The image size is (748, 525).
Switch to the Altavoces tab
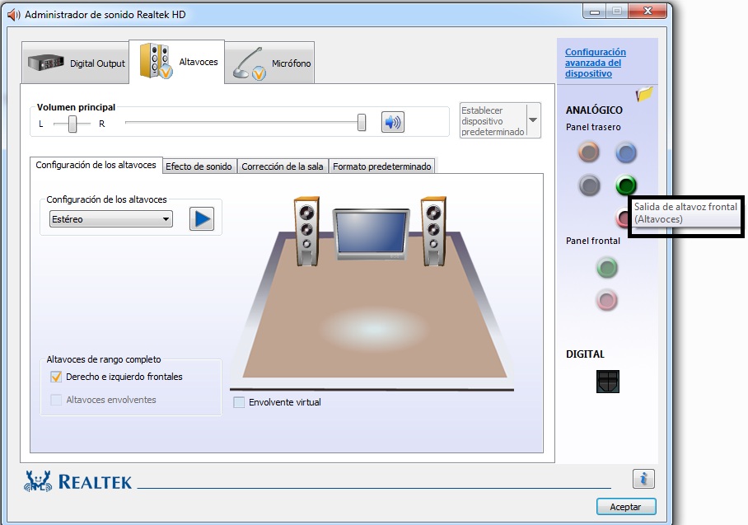[x=177, y=62]
